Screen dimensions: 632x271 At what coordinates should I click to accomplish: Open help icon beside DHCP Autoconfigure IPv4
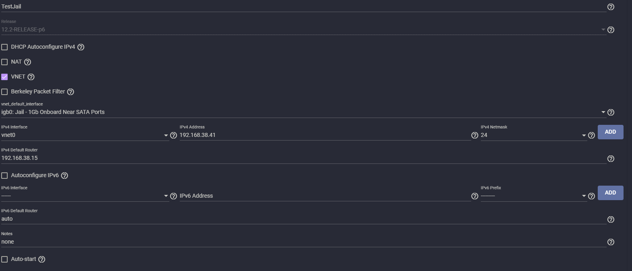pyautogui.click(x=81, y=47)
